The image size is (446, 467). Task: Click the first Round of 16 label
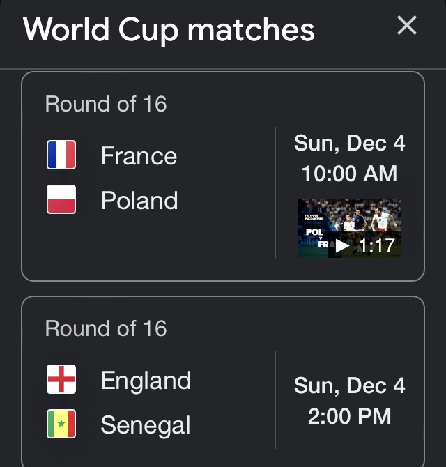pyautogui.click(x=106, y=105)
